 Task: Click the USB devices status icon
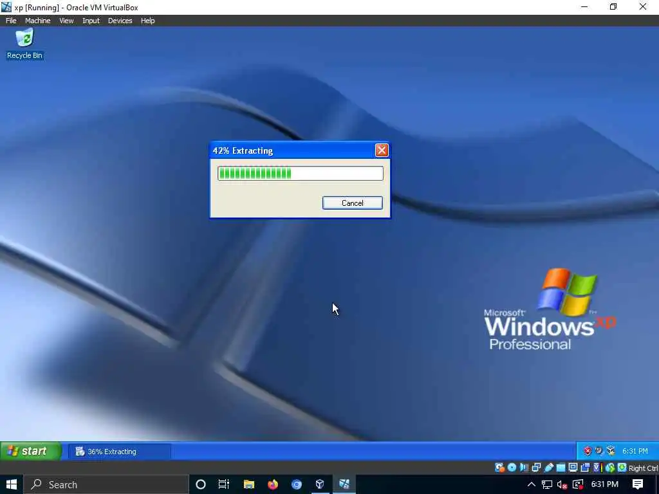(548, 468)
